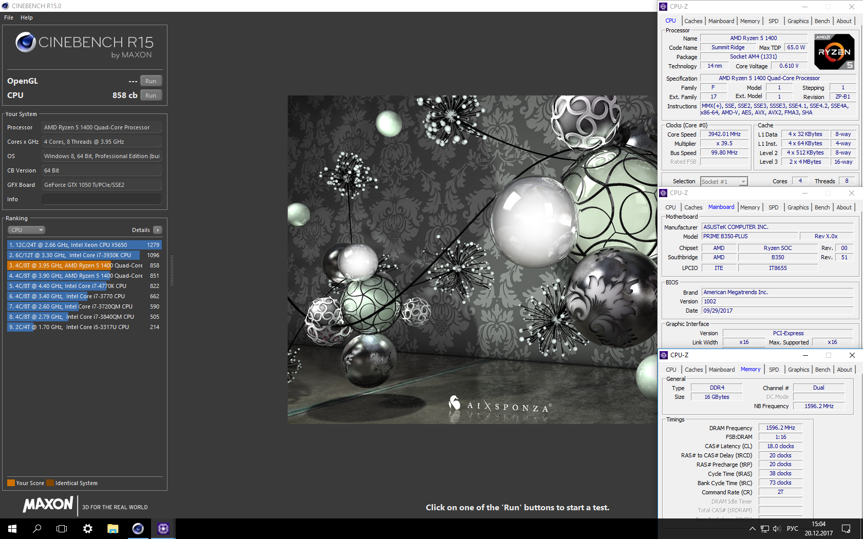Open network status tray icon
The width and height of the screenshot is (863, 539).
click(x=764, y=529)
